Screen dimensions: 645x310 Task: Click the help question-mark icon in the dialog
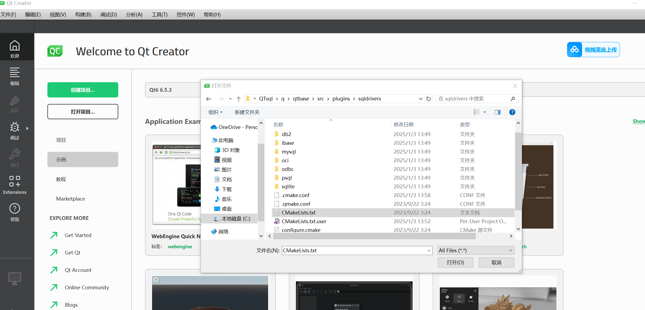(x=512, y=112)
